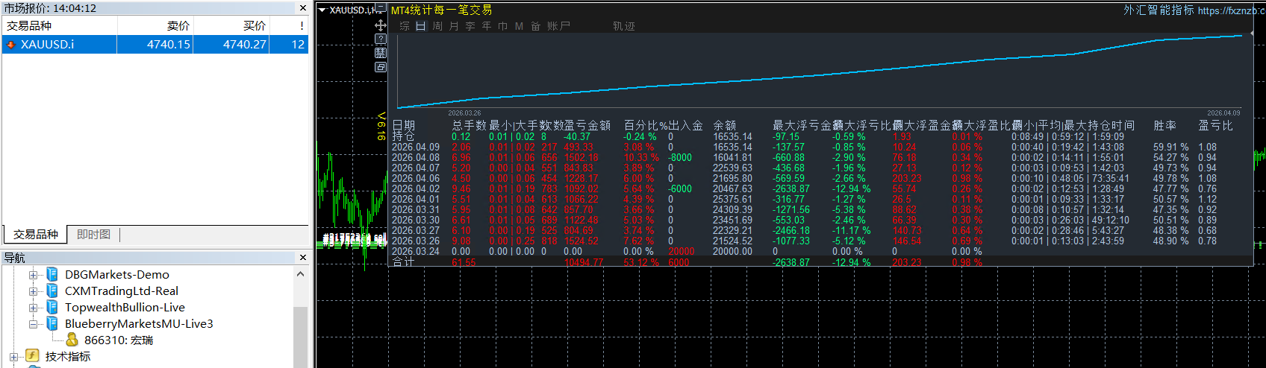This screenshot has width=1266, height=368.
Task: Click the 胜率 win rate column header
Action: coord(1164,126)
